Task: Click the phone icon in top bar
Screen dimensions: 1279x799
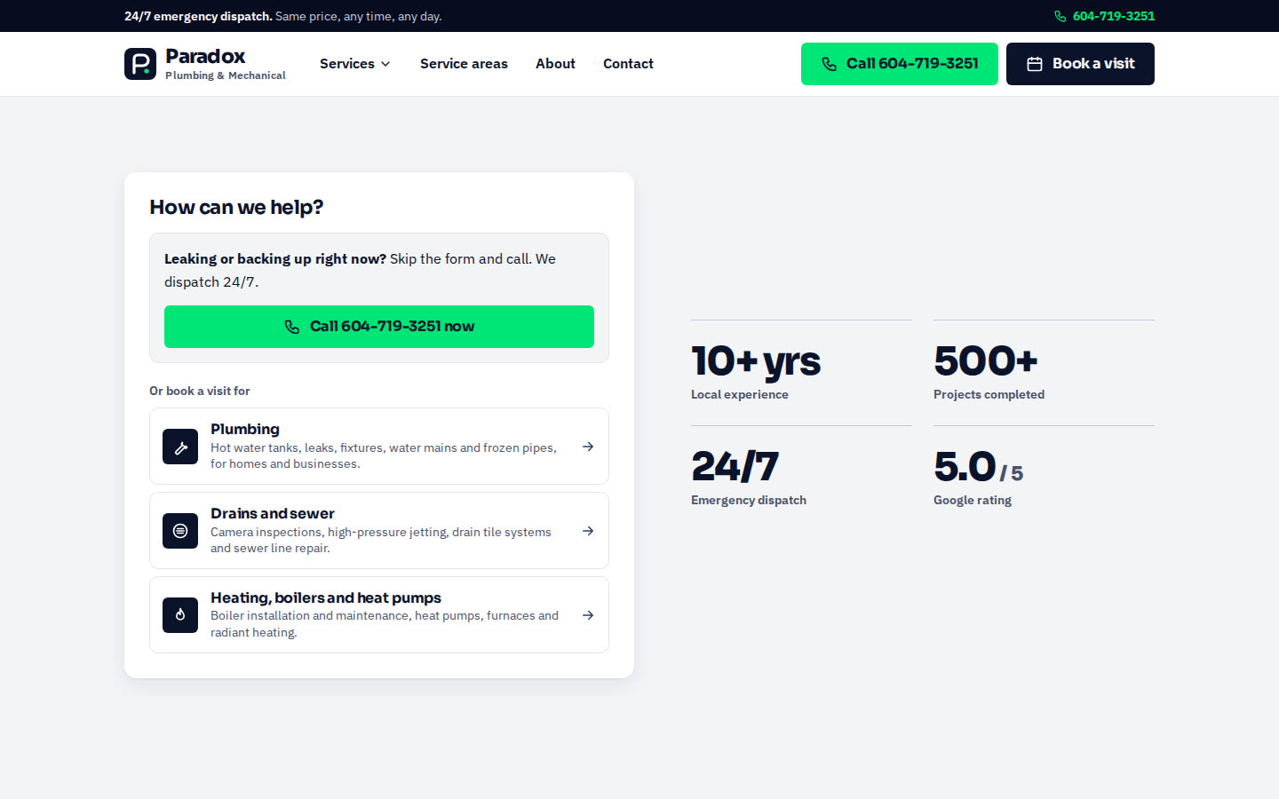Action: coord(1060,16)
